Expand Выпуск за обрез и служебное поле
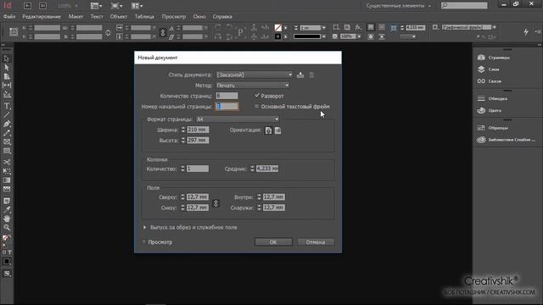Viewport: 543px width, 305px height. (x=144, y=227)
